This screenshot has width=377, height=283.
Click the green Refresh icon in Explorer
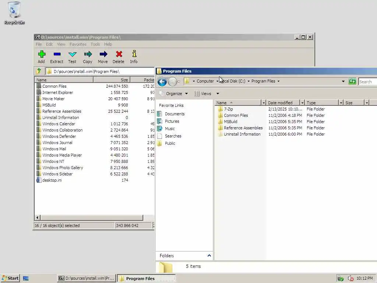point(352,81)
